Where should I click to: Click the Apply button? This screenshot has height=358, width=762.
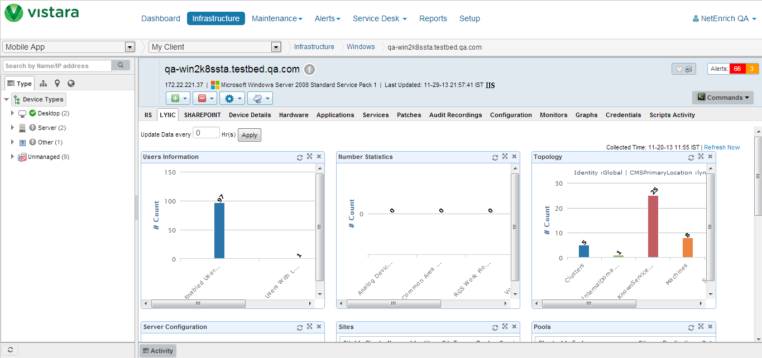[250, 135]
